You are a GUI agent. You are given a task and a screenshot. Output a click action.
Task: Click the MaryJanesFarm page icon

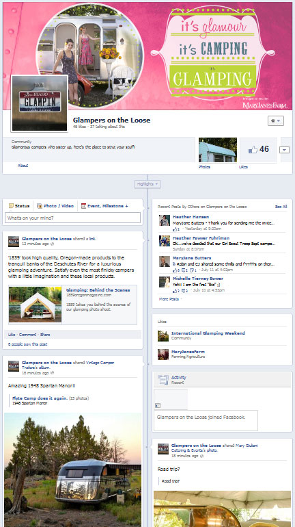click(163, 355)
